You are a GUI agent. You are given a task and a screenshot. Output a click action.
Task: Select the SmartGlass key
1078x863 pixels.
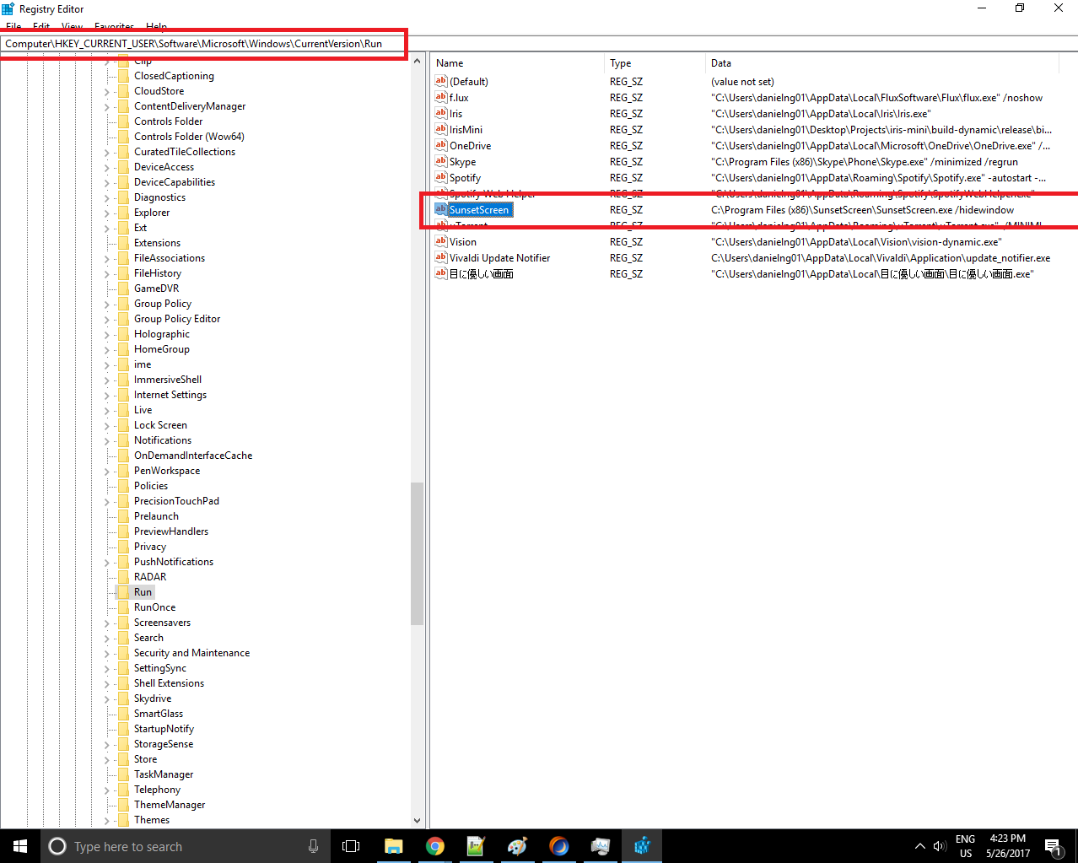159,714
